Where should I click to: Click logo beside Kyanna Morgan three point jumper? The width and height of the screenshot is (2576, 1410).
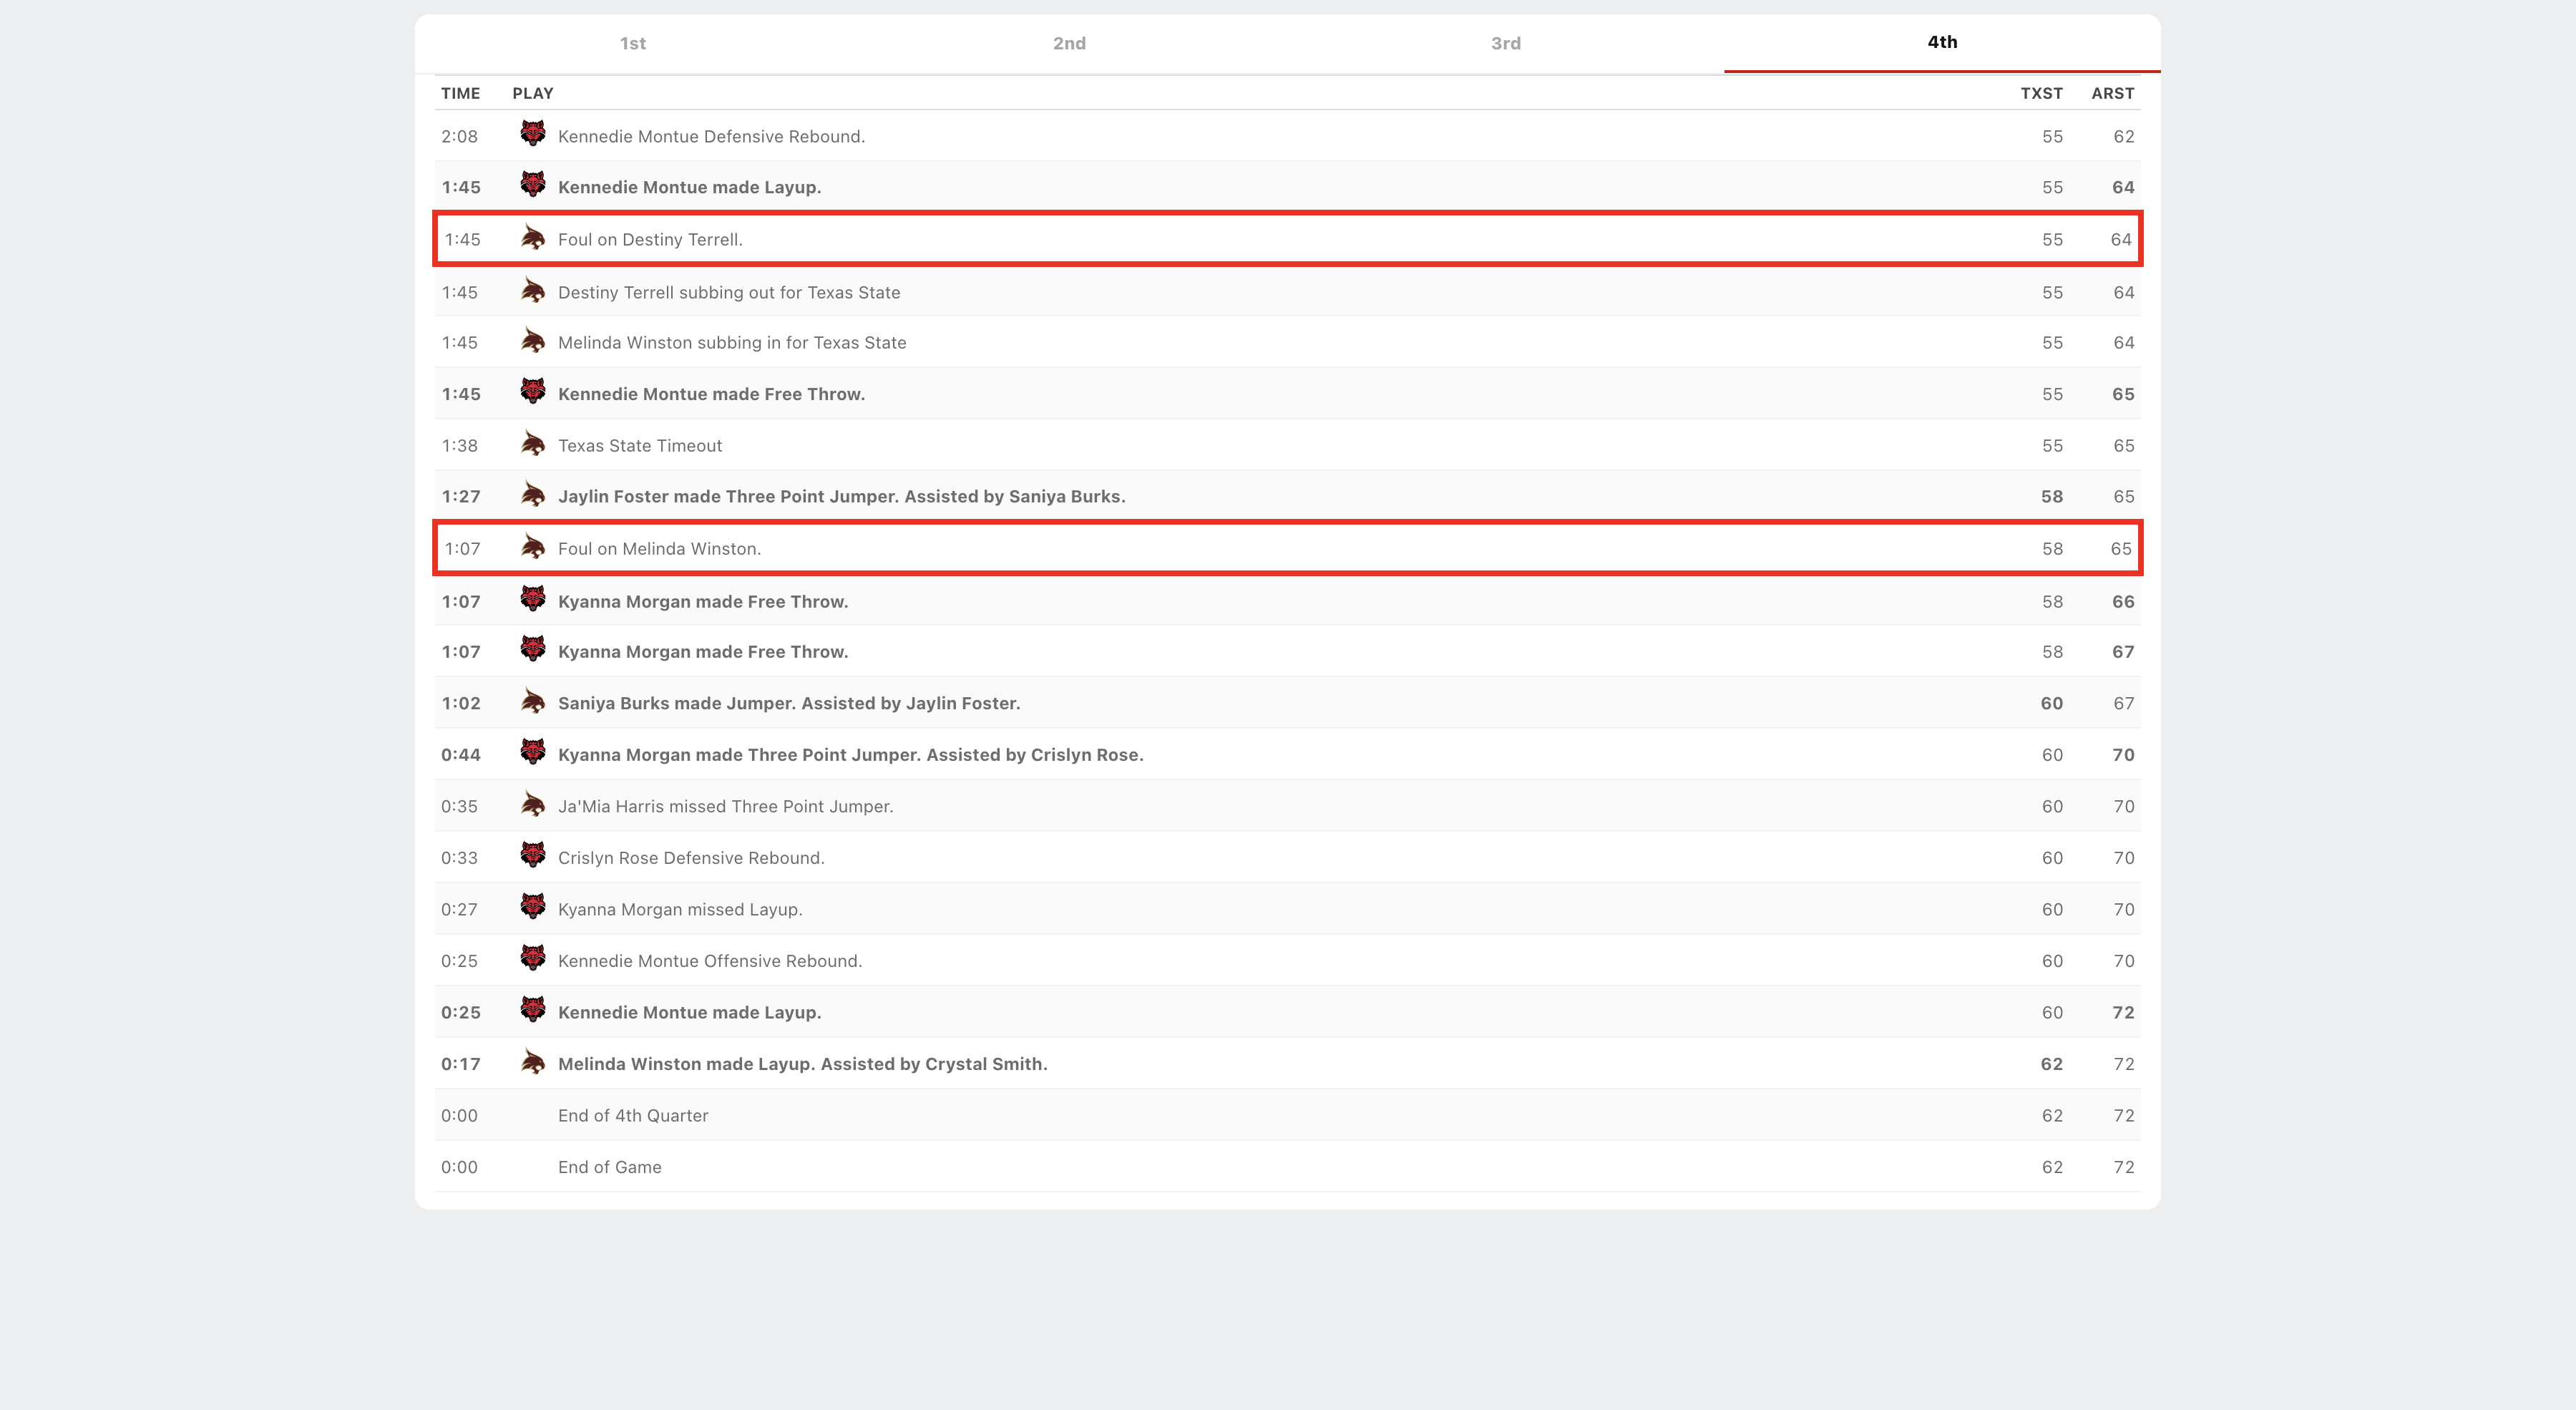pyautogui.click(x=532, y=753)
